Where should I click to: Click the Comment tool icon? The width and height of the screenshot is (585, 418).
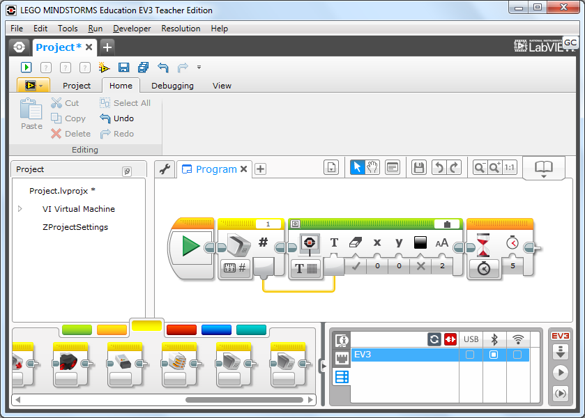click(392, 167)
